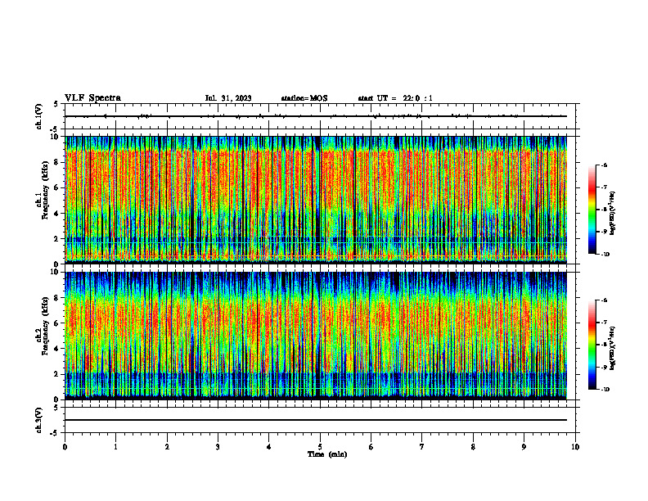Screen dimensions: 648x501
Task: Click the ch.1 spectrogram "10" kHz tick label
Action: coord(55,137)
